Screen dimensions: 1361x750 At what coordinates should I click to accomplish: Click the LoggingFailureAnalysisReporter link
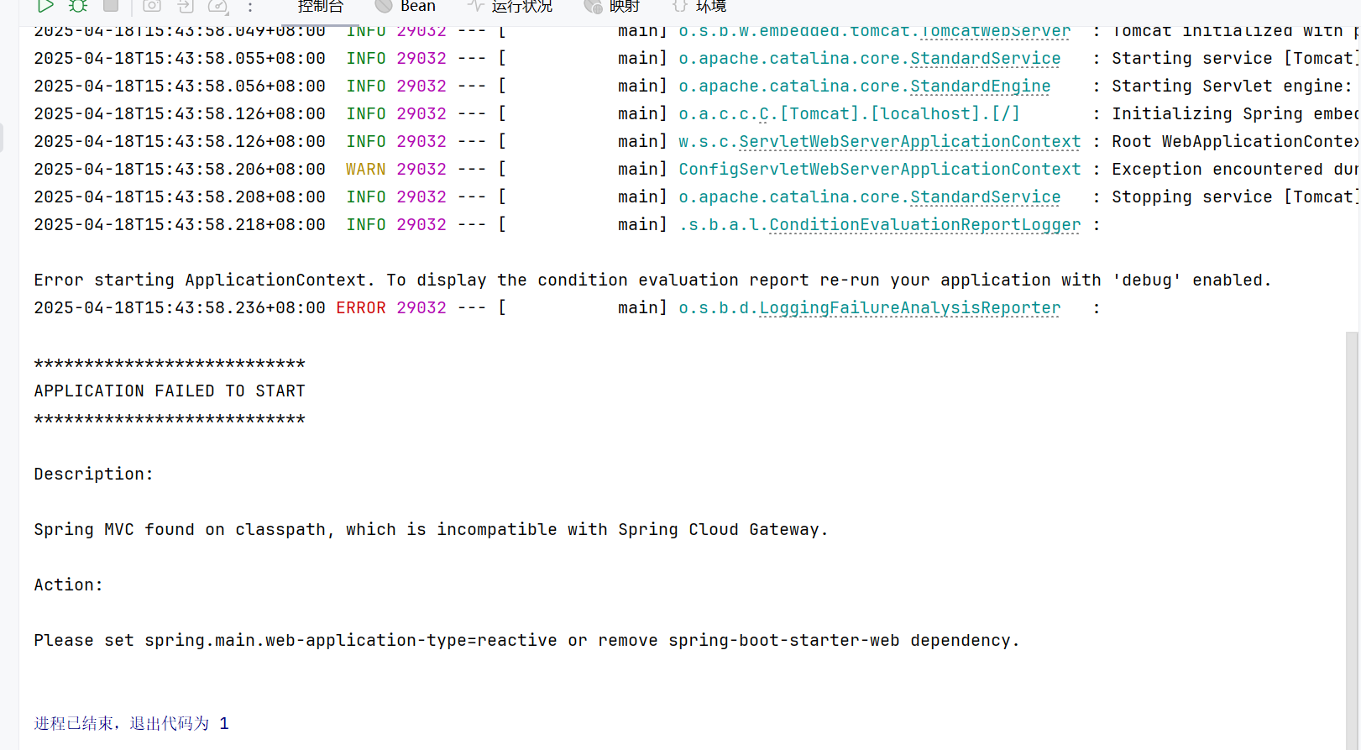[910, 308]
